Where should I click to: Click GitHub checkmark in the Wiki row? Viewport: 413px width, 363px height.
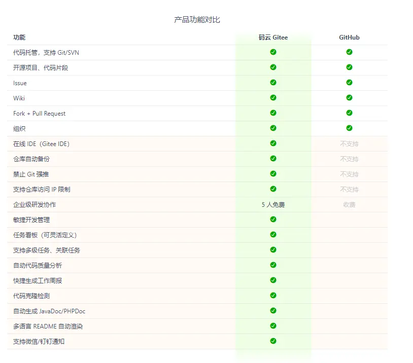(x=349, y=98)
